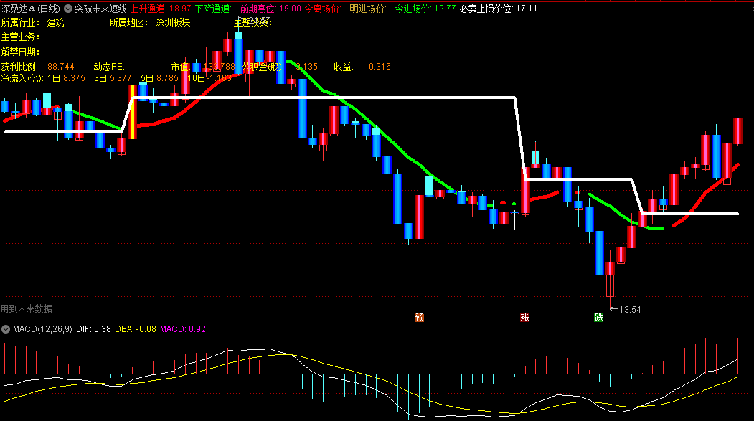Click the 收益 -0.316 value
Image resolution: width=754 pixels, height=421 pixels.
[x=362, y=66]
